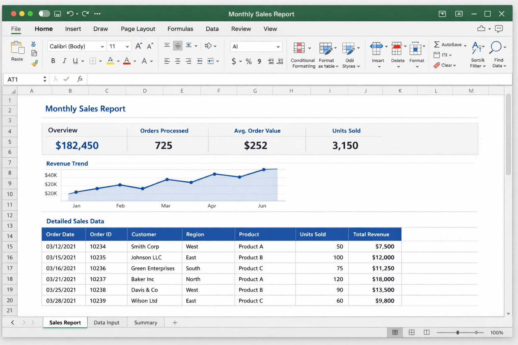Open the Formulas ribbon tab

[180, 29]
